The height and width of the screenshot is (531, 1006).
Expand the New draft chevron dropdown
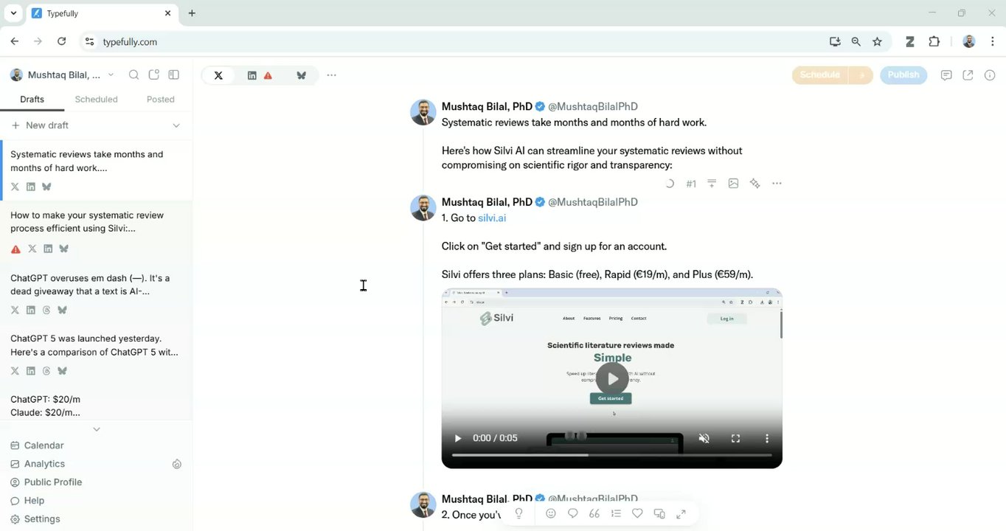[x=176, y=125]
